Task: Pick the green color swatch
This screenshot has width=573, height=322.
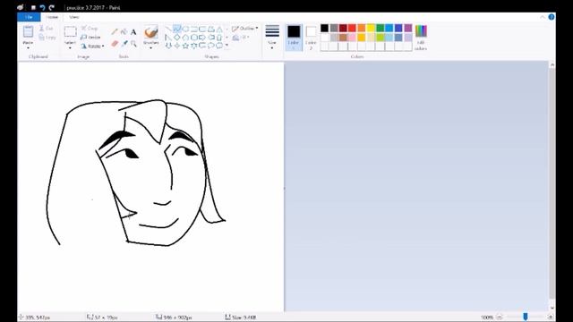Action: click(x=380, y=28)
